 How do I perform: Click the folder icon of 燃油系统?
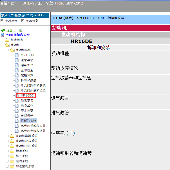click(x=12, y=151)
